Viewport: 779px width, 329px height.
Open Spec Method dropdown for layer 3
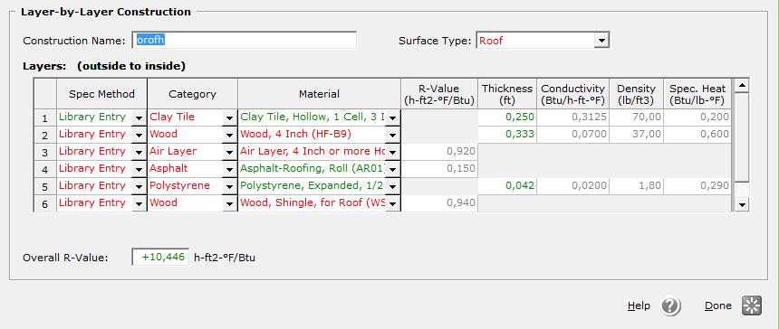(139, 152)
